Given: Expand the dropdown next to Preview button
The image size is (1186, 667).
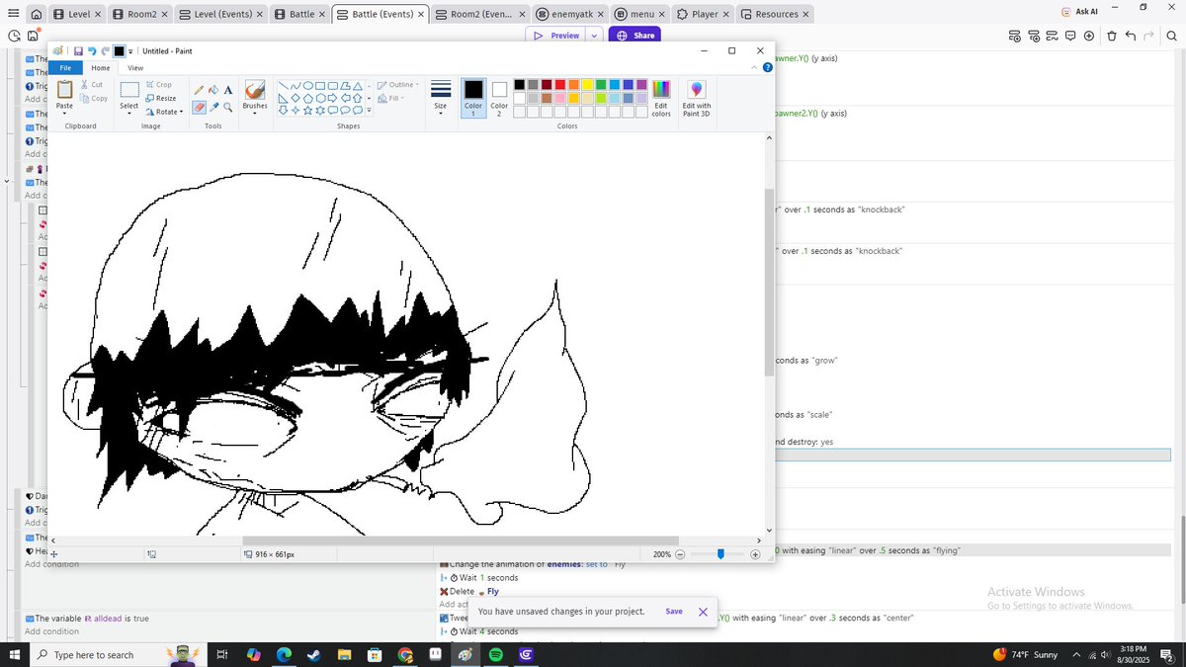Looking at the screenshot, I should 594,36.
